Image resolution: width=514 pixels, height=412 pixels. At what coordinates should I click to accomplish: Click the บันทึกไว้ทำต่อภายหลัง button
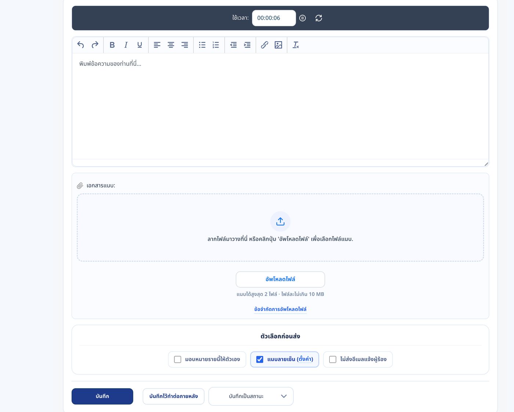[174, 396]
